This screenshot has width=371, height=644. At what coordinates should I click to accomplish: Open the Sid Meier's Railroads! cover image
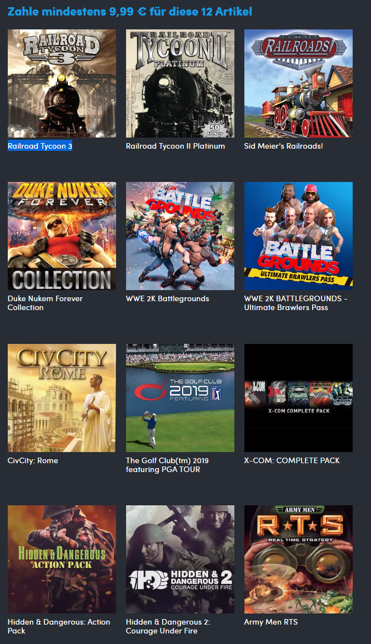point(298,83)
